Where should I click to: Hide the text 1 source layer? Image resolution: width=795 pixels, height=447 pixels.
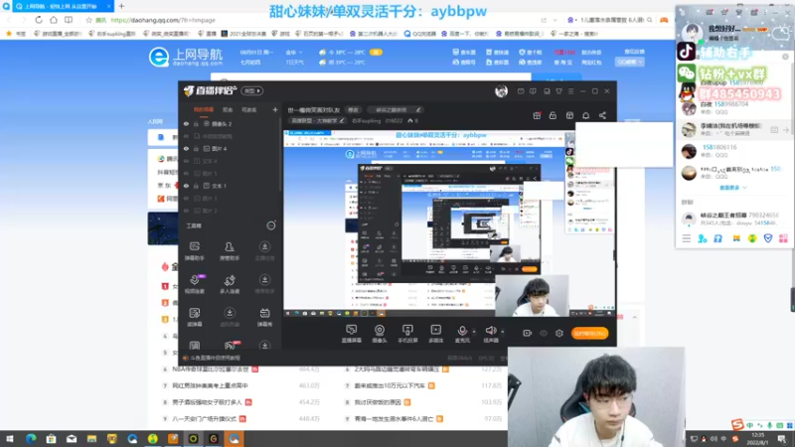pos(186,186)
